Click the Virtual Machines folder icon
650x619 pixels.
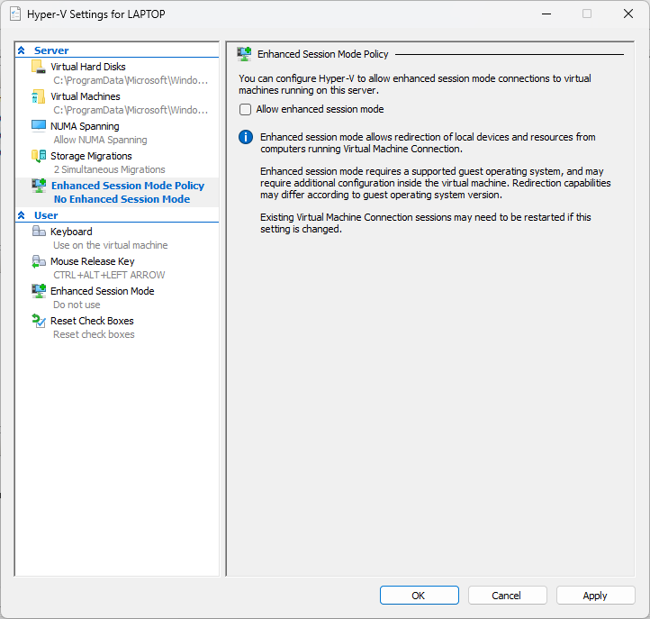[38, 96]
